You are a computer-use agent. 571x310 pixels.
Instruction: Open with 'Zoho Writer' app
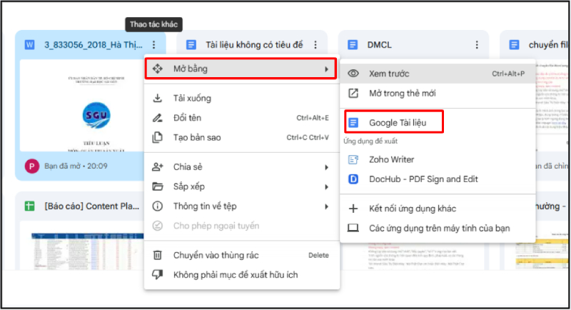[x=438, y=159]
